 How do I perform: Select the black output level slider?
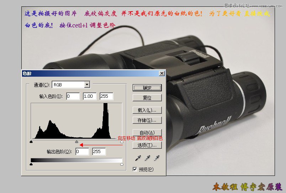31,164
